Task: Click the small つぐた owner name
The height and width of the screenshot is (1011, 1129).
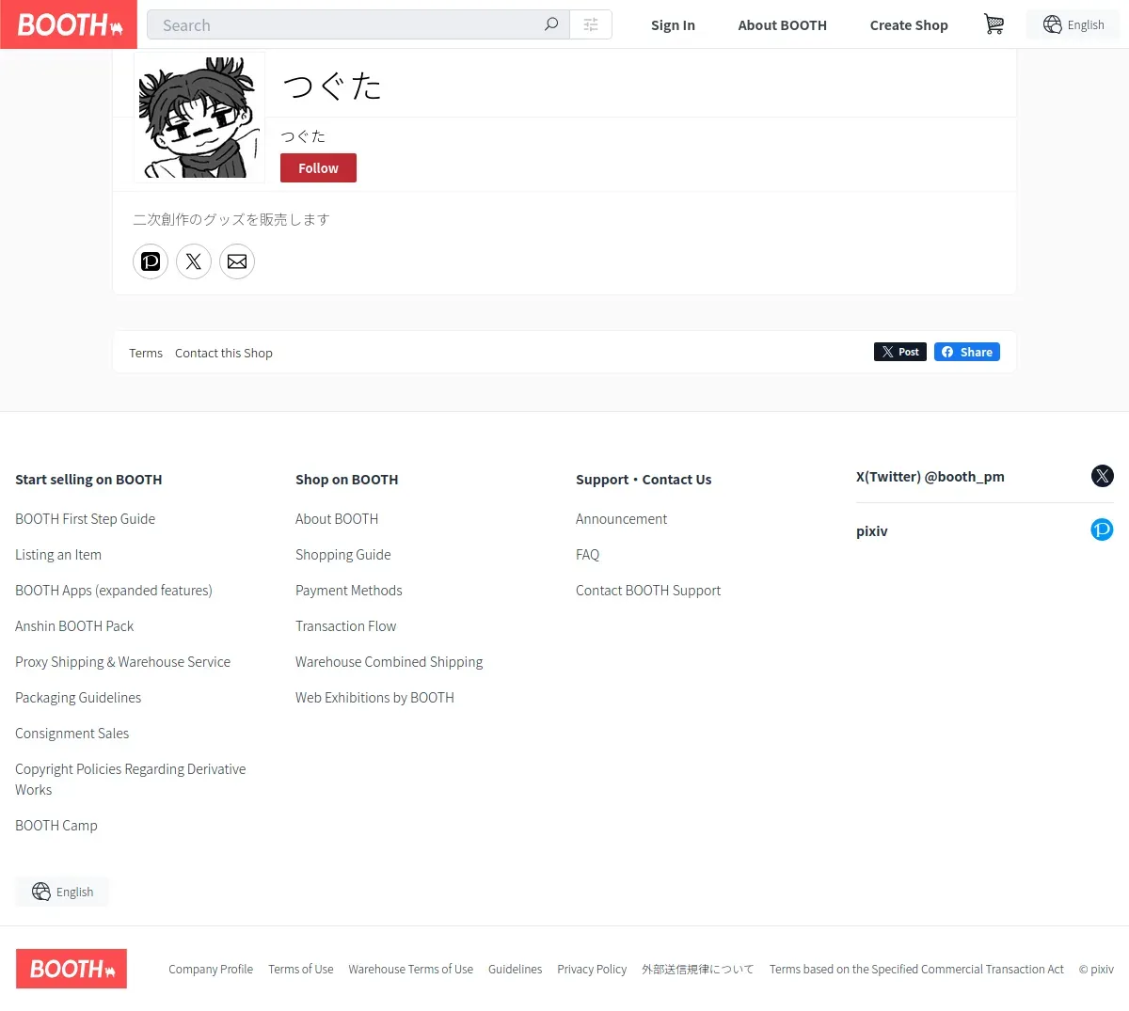Action: pos(303,136)
